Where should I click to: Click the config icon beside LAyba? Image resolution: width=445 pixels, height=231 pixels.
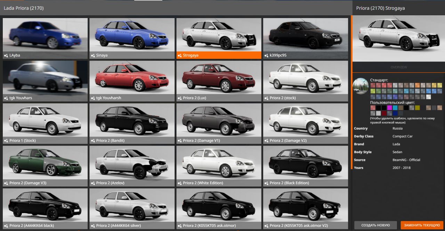6,56
